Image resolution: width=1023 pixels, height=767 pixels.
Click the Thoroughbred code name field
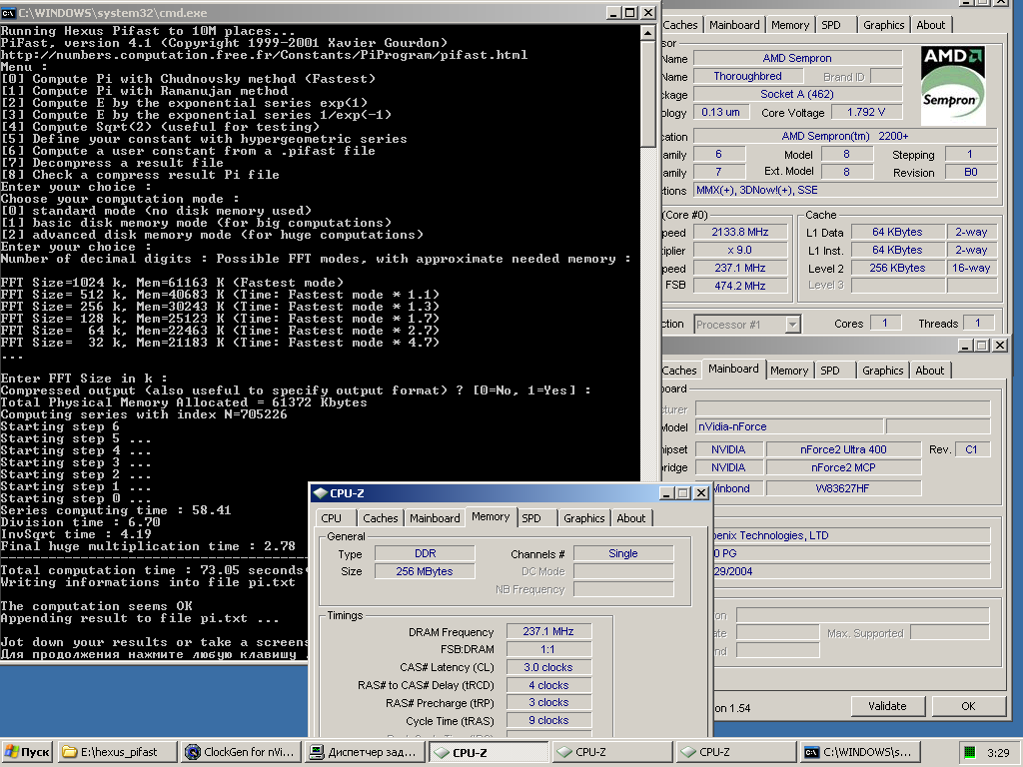point(747,76)
